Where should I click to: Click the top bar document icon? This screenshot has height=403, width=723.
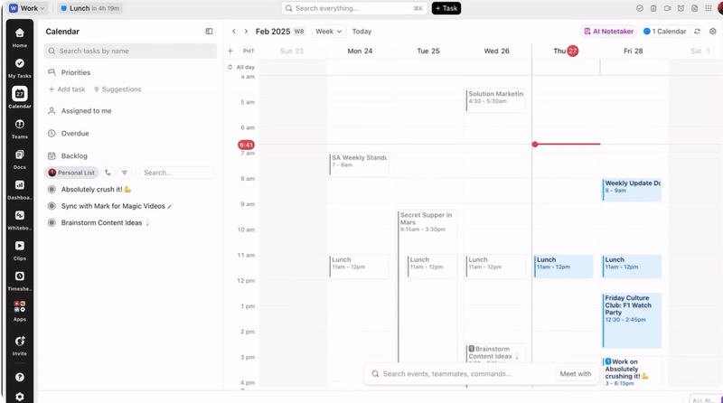pos(694,8)
